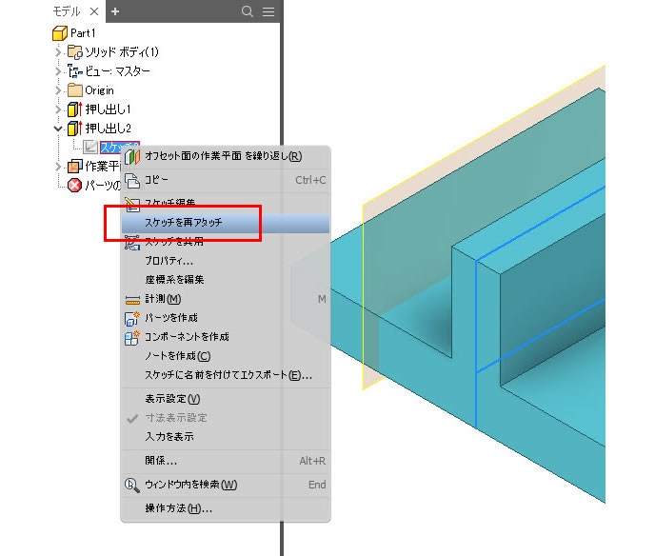
Task: Click the 計測 ruler icon
Action: 132,299
